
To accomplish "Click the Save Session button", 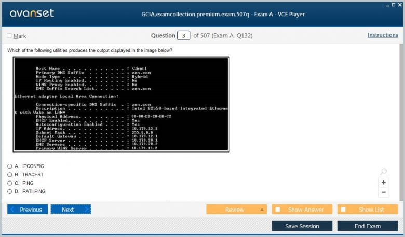I will [x=302, y=226].
